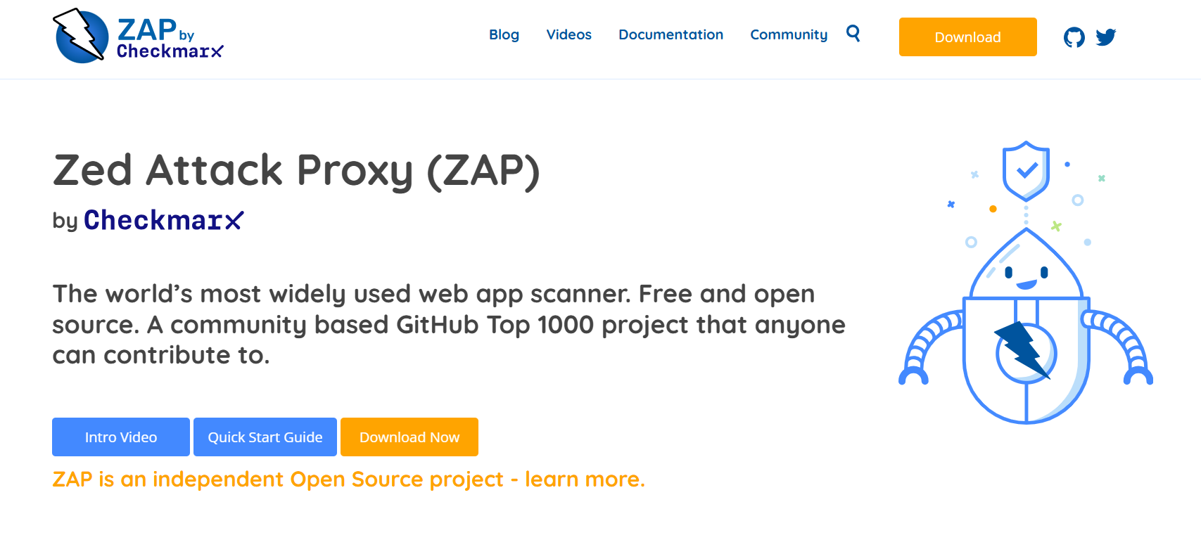Image resolution: width=1201 pixels, height=547 pixels.
Task: Click the ZAP lightning bolt logo icon
Action: coord(81,36)
